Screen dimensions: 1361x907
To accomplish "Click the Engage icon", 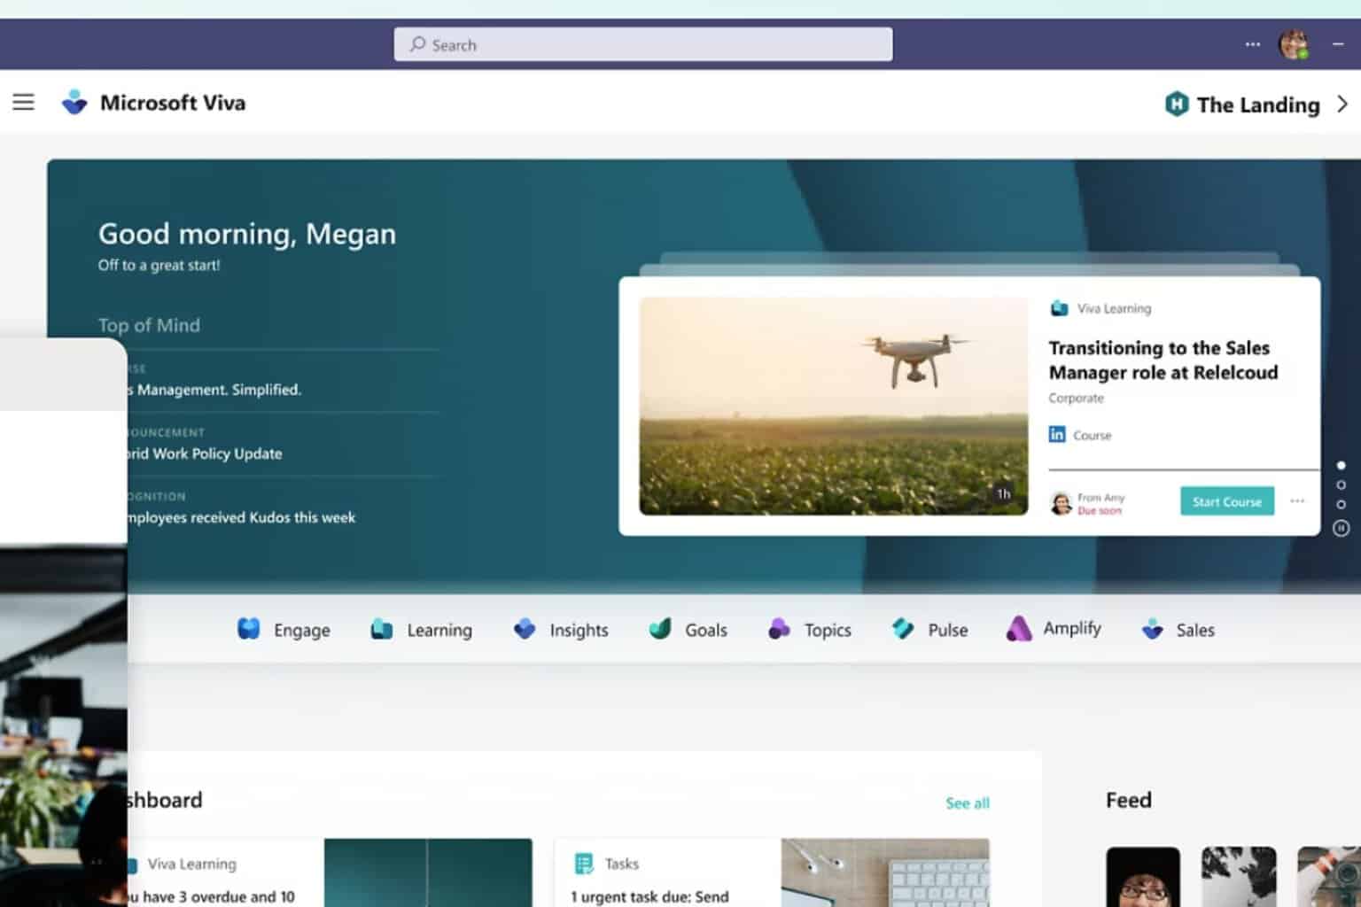I will point(249,629).
